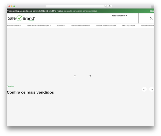Open new browser tab plus button

coord(153,7)
